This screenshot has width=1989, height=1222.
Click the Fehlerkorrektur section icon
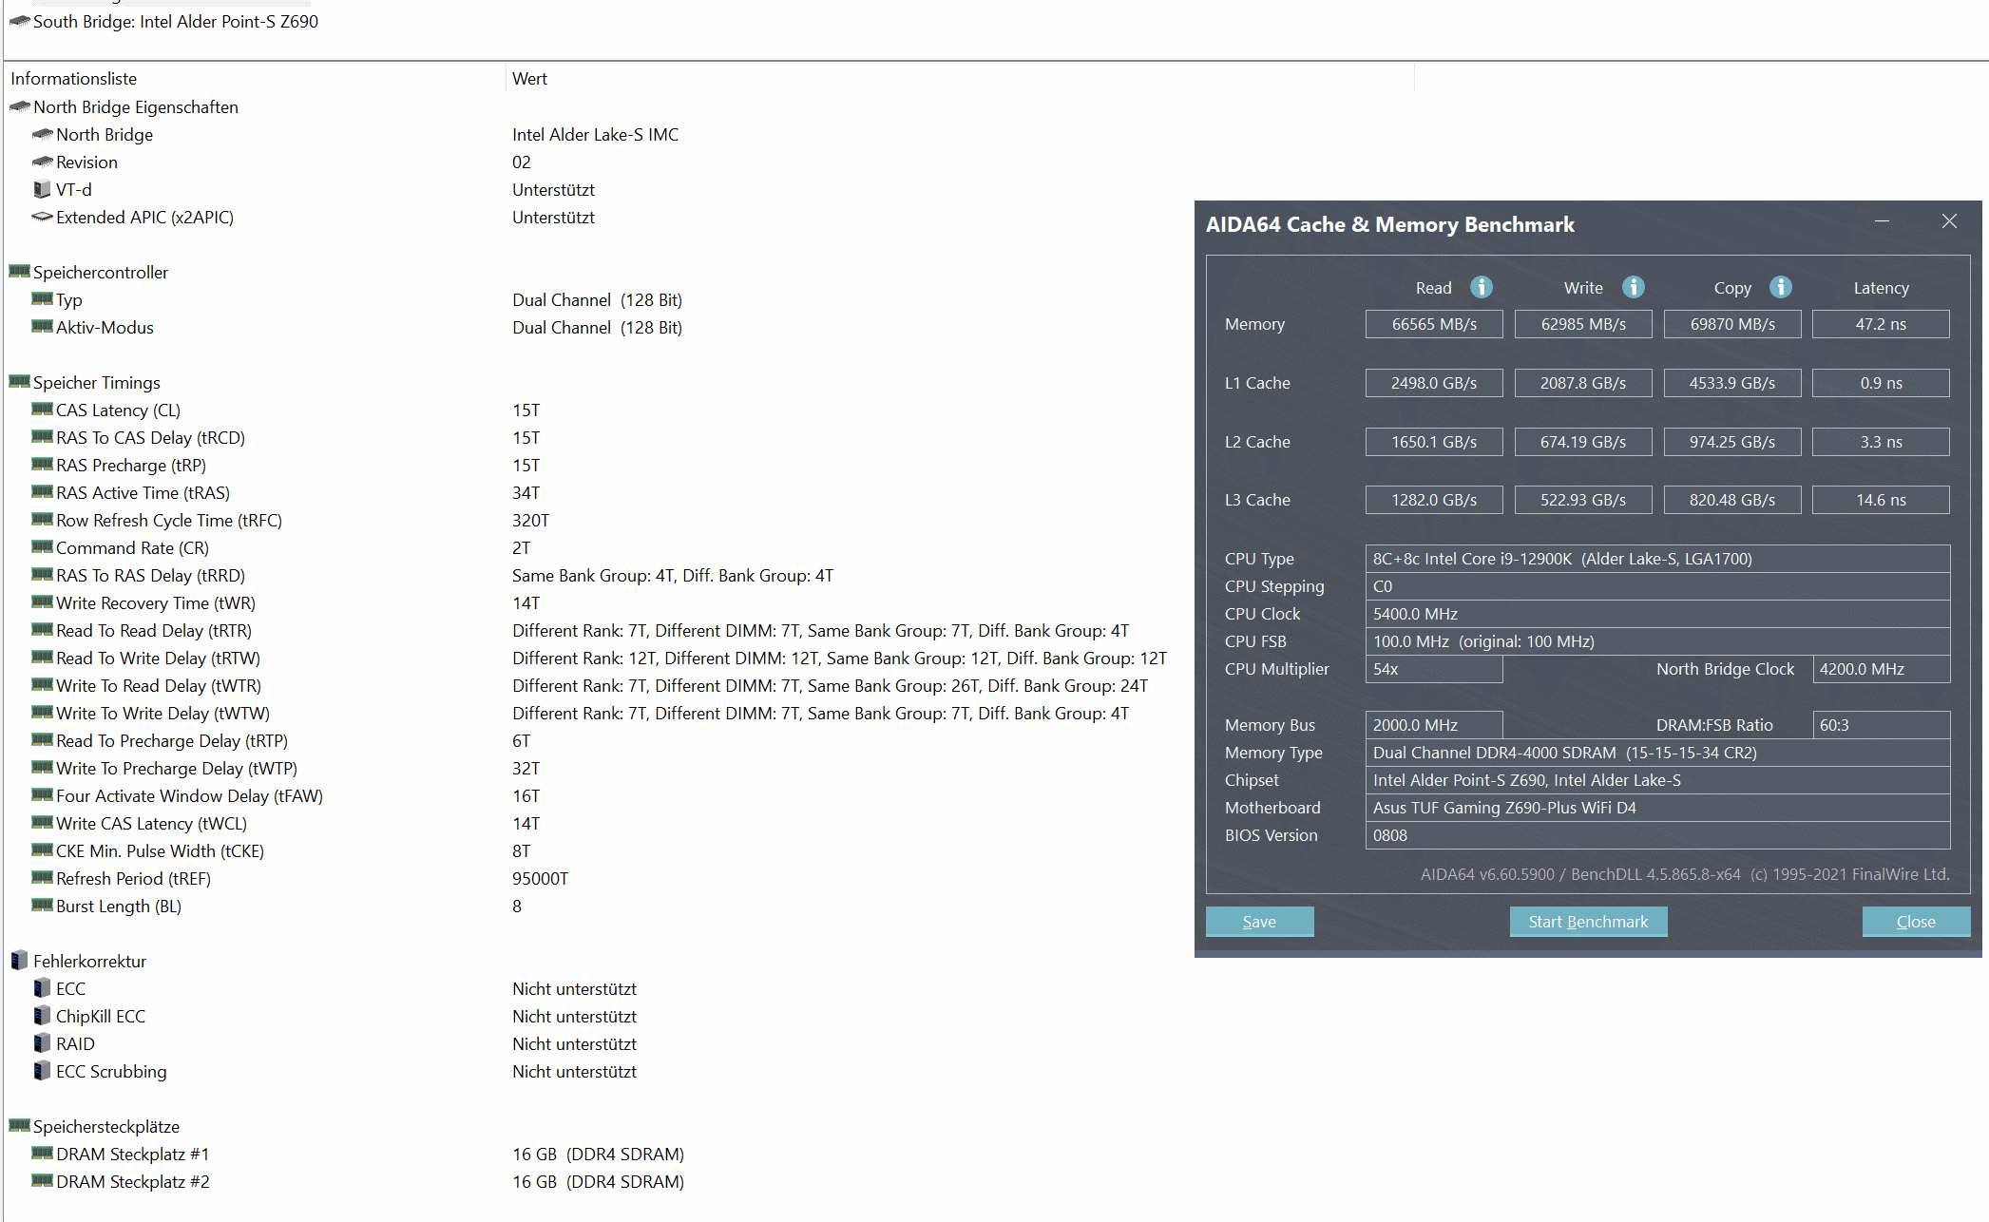[20, 961]
